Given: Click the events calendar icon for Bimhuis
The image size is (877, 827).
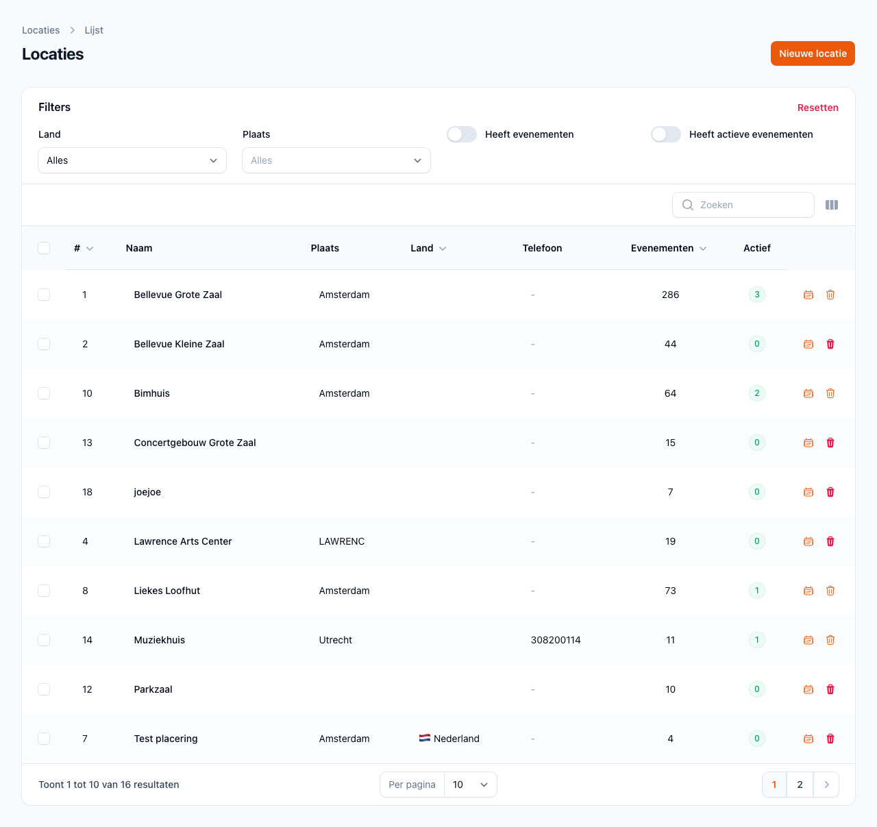Looking at the screenshot, I should pyautogui.click(x=808, y=393).
